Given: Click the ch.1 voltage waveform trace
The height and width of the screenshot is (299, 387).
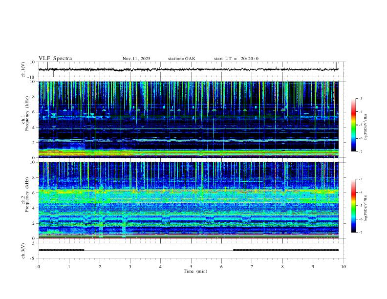Looking at the screenshot, I should coord(188,69).
